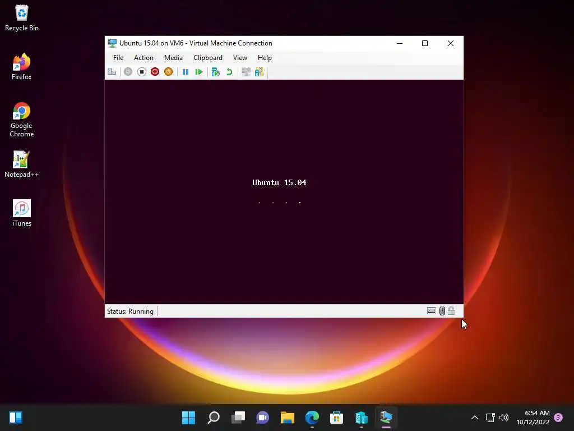Screen dimensions: 574x431
Task: Click the "Status: Running" text
Action: click(130, 311)
